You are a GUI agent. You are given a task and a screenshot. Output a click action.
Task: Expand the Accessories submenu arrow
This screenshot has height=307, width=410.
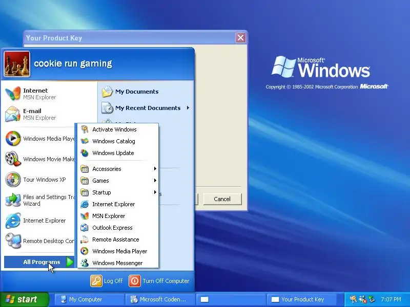click(155, 169)
